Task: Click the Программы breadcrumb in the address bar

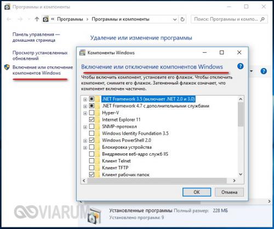Action: 70,19
